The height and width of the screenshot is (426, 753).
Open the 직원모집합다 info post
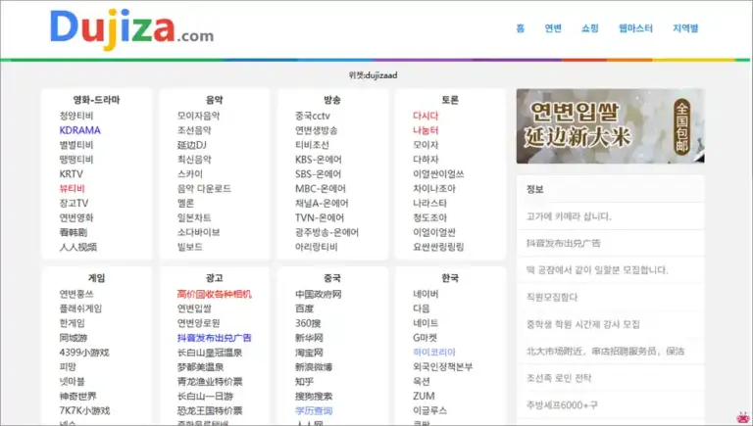[x=552, y=298]
